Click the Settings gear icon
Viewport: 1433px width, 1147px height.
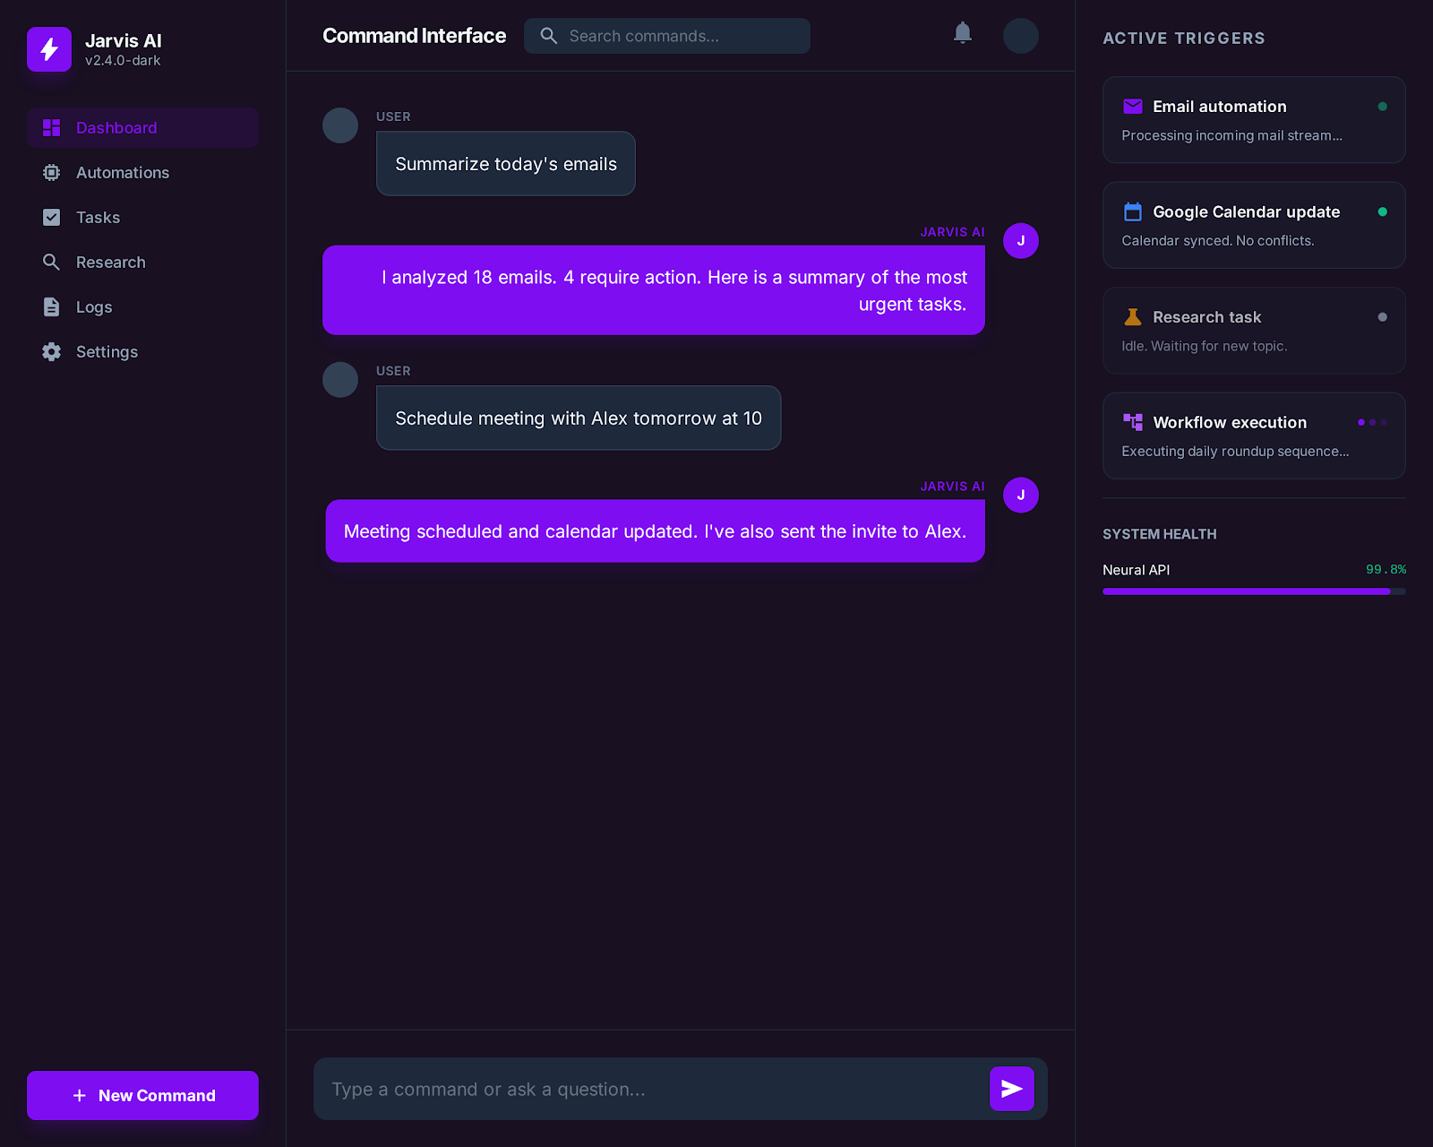click(x=52, y=351)
